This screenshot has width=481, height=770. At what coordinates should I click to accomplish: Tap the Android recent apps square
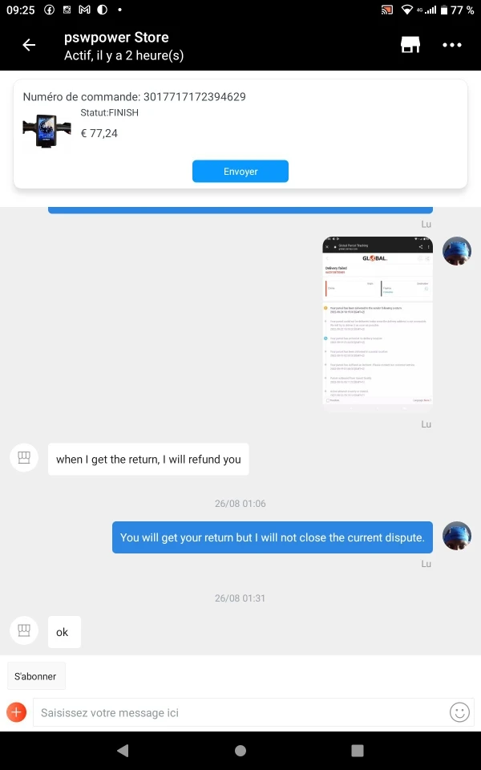[x=358, y=750]
